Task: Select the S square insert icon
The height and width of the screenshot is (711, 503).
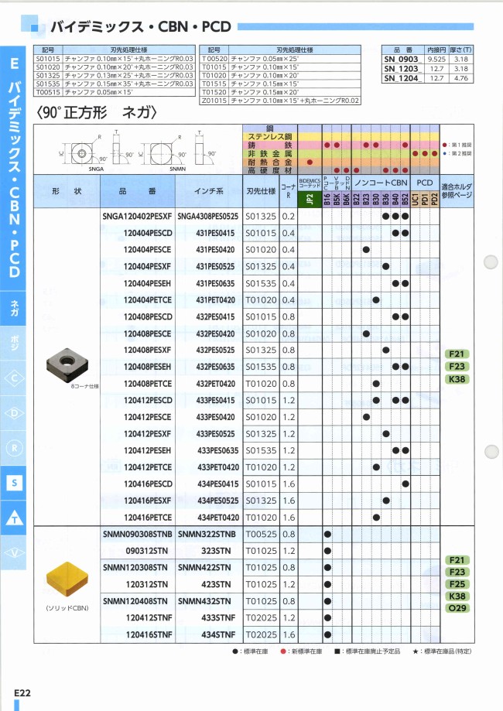Action: point(15,484)
